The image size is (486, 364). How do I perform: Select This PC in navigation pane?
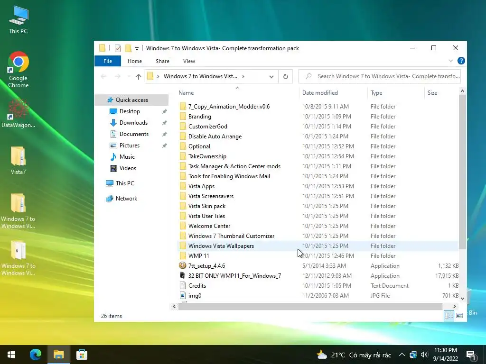coord(125,183)
